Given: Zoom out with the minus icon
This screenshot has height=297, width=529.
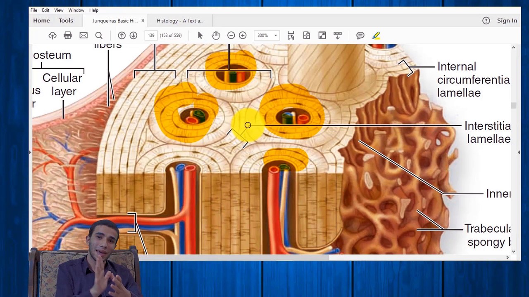Looking at the screenshot, I should click(231, 35).
